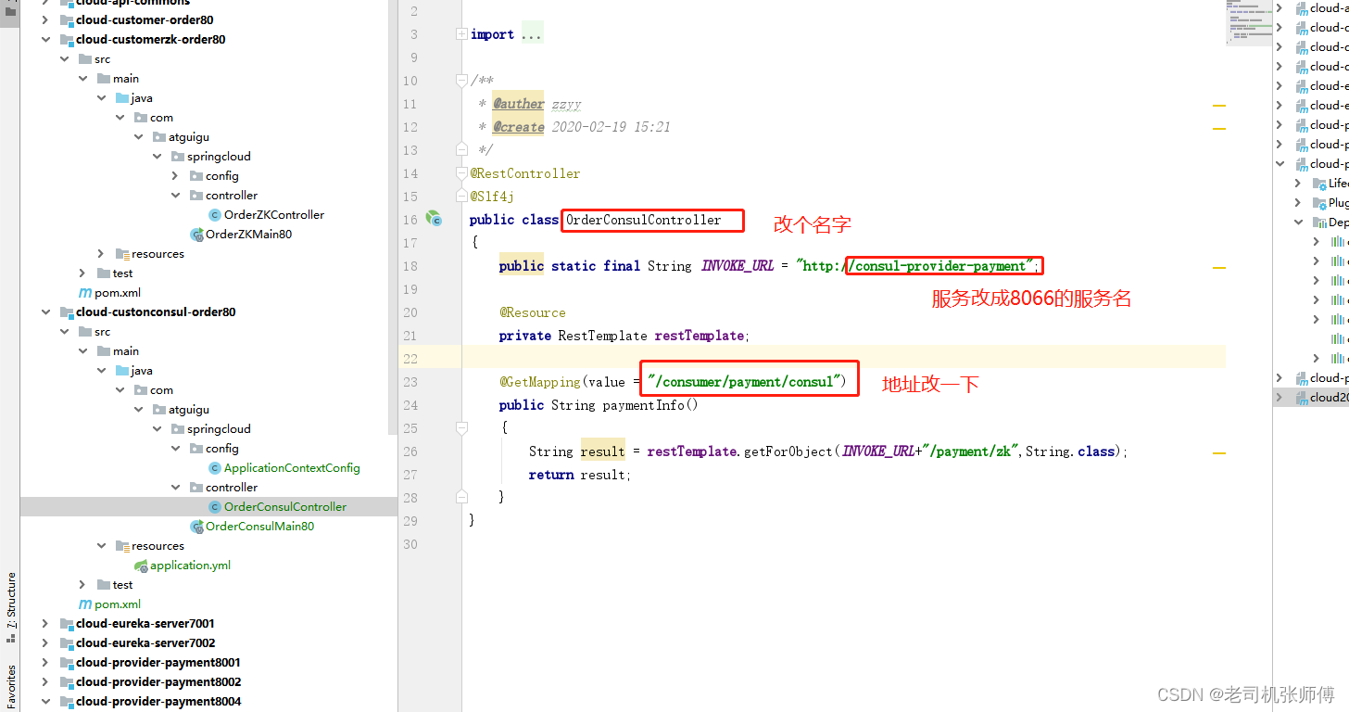Viewport: 1349px width, 712px height.
Task: Click the Spring bean gutter icon on line 16
Action: tap(433, 219)
